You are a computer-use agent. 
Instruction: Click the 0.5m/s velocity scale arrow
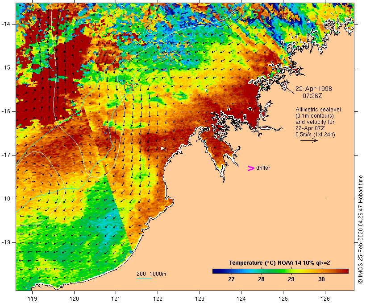[x=309, y=140]
